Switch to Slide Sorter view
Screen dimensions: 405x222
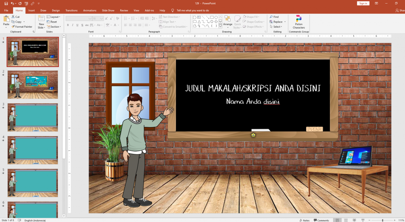[x=346, y=220]
